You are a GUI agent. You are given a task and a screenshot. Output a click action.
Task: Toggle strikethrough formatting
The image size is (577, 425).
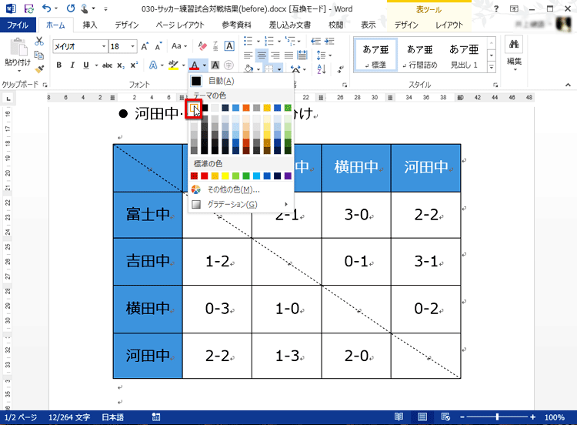point(107,65)
